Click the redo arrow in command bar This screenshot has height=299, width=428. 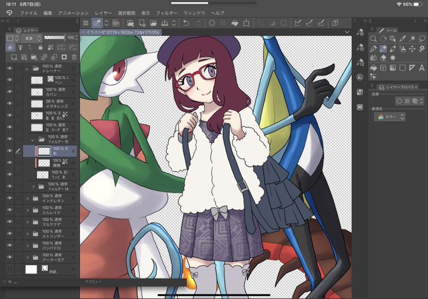[197, 23]
